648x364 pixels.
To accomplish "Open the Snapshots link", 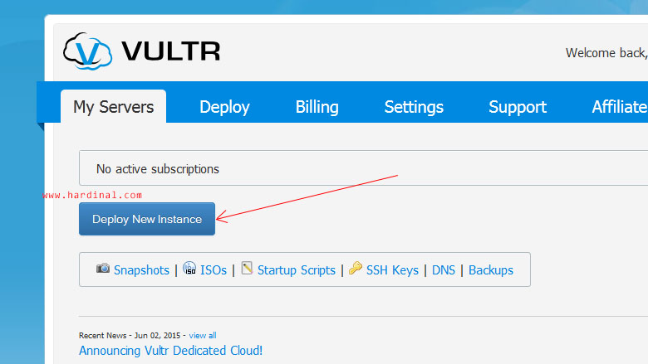I will pos(141,270).
